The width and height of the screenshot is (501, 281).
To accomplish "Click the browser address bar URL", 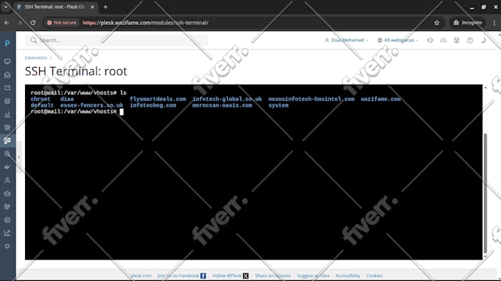I will (x=145, y=23).
